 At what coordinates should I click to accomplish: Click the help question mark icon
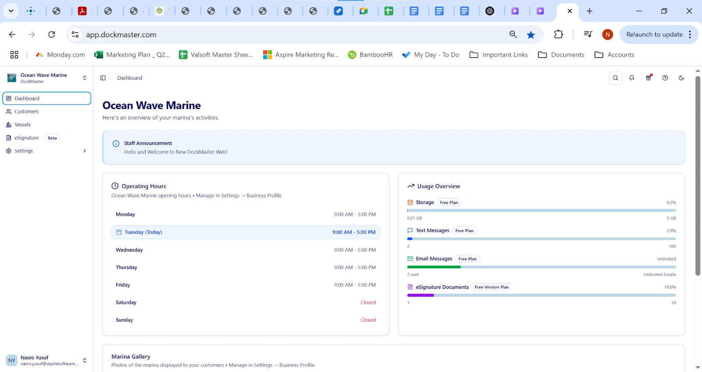[x=665, y=78]
